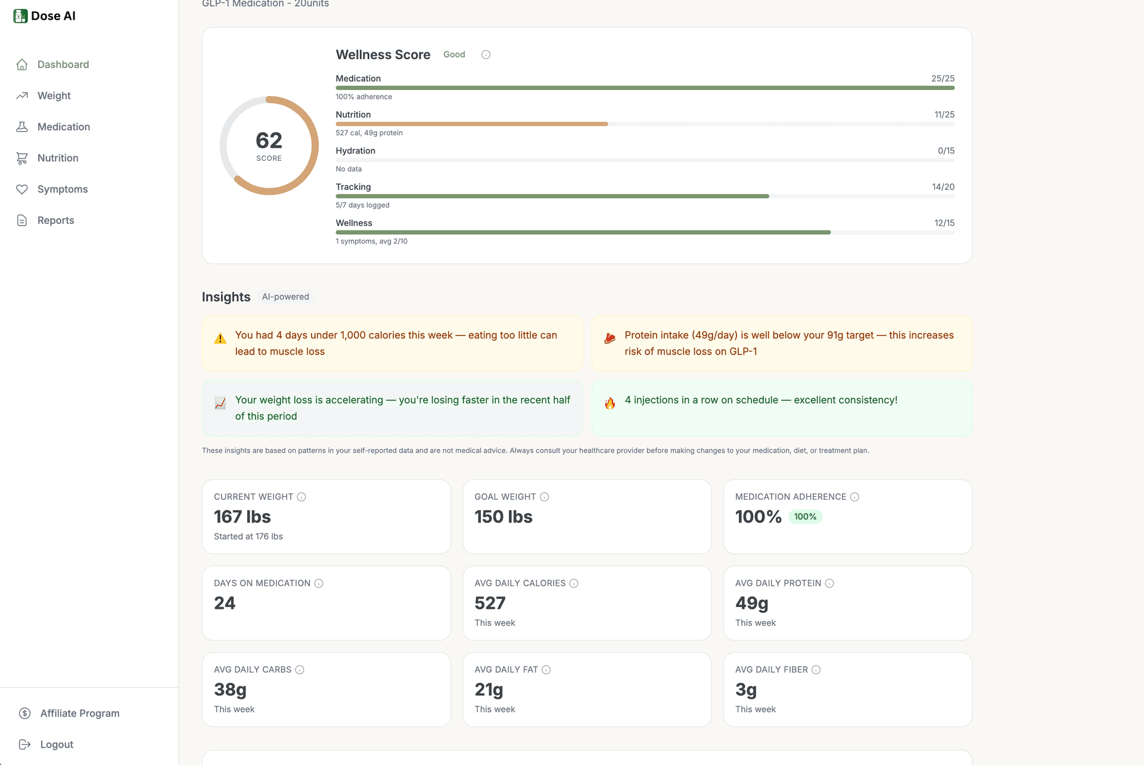The width and height of the screenshot is (1144, 765).
Task: Navigate to the Weight section
Action: tap(54, 95)
